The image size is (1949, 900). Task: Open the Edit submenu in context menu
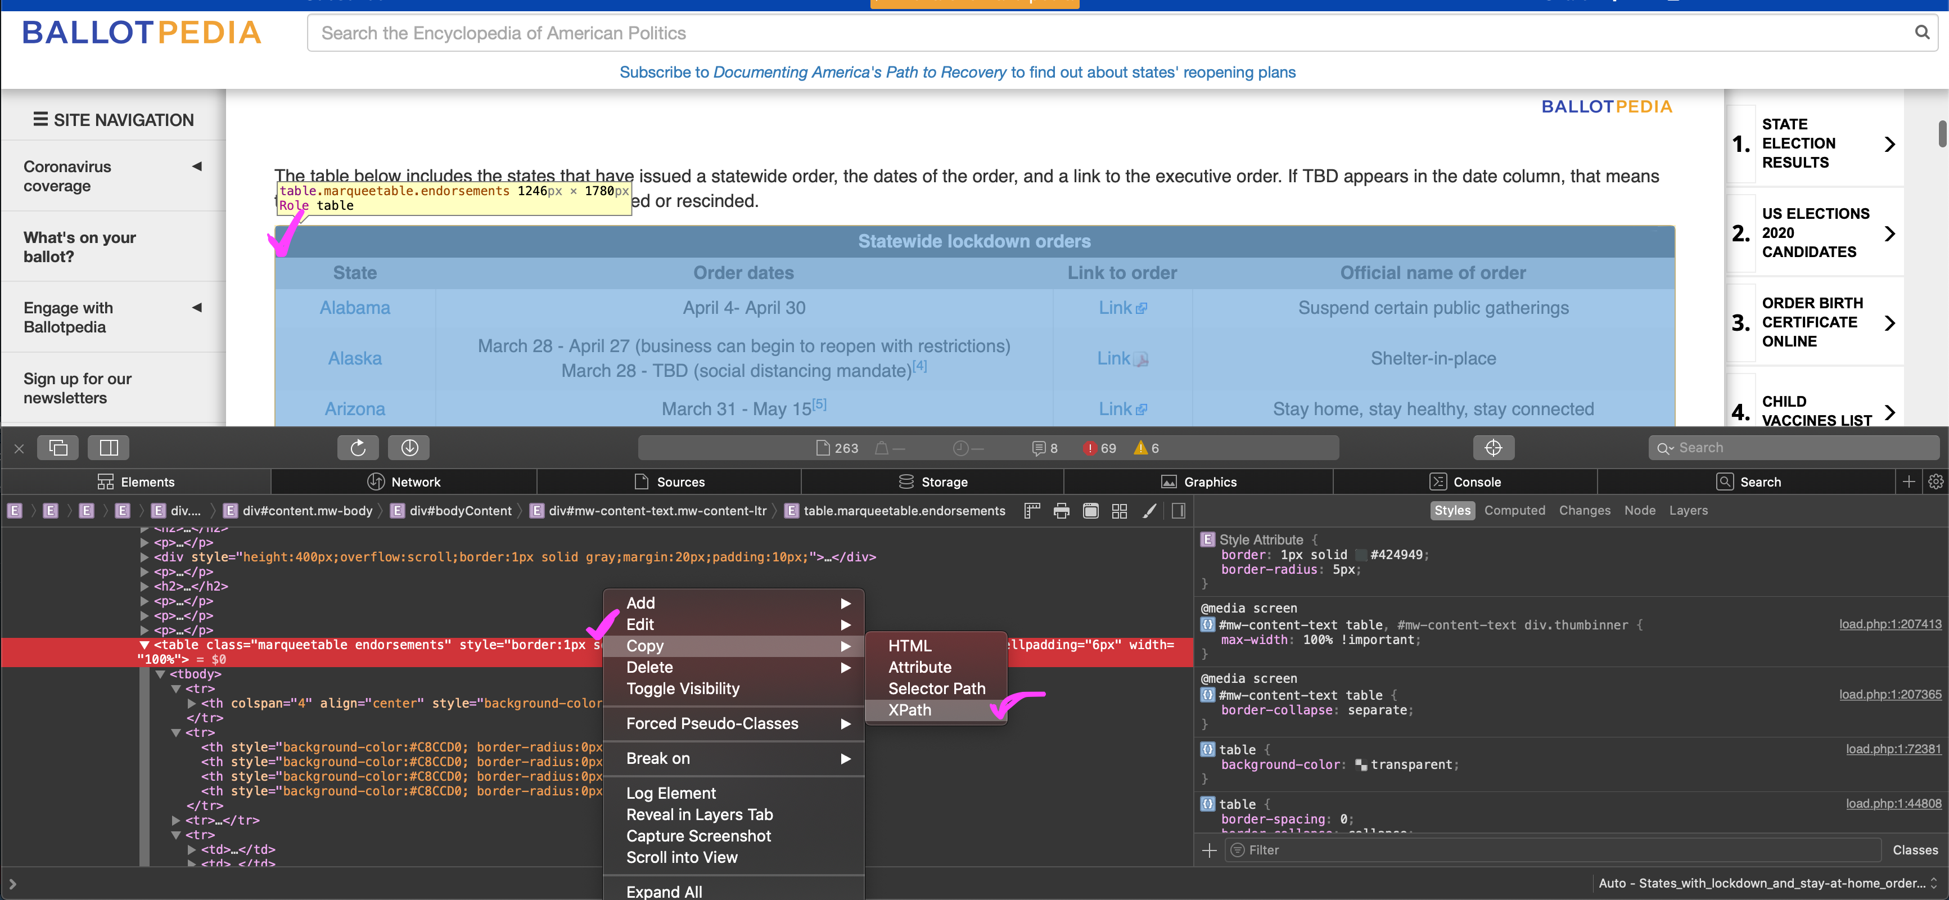[733, 624]
